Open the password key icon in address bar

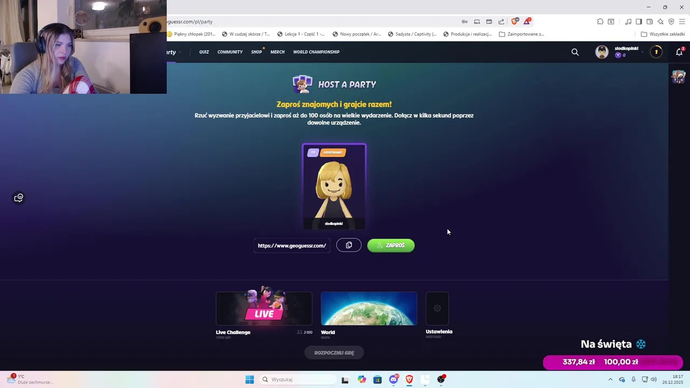point(465,22)
